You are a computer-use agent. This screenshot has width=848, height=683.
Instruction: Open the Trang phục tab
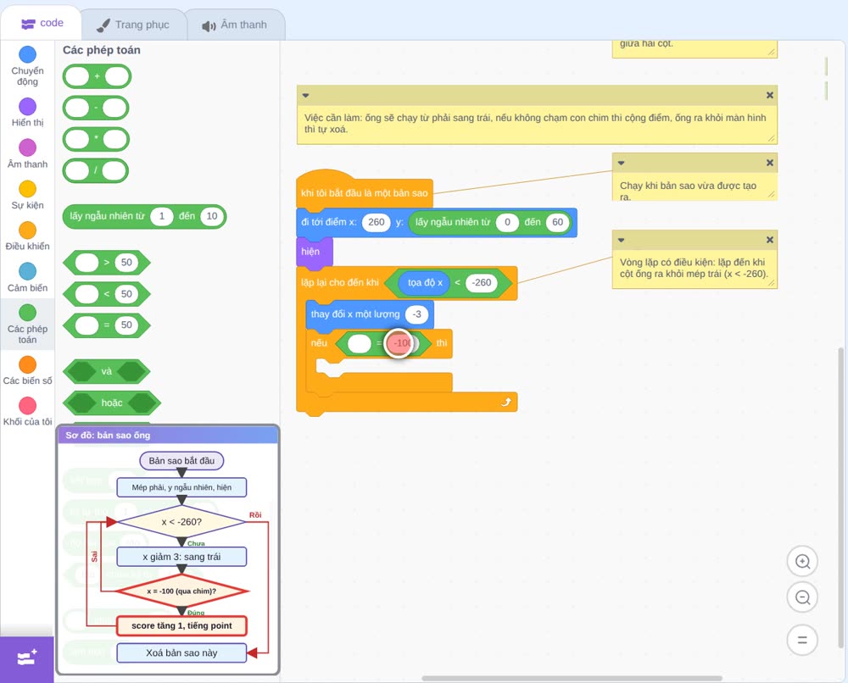(x=133, y=25)
